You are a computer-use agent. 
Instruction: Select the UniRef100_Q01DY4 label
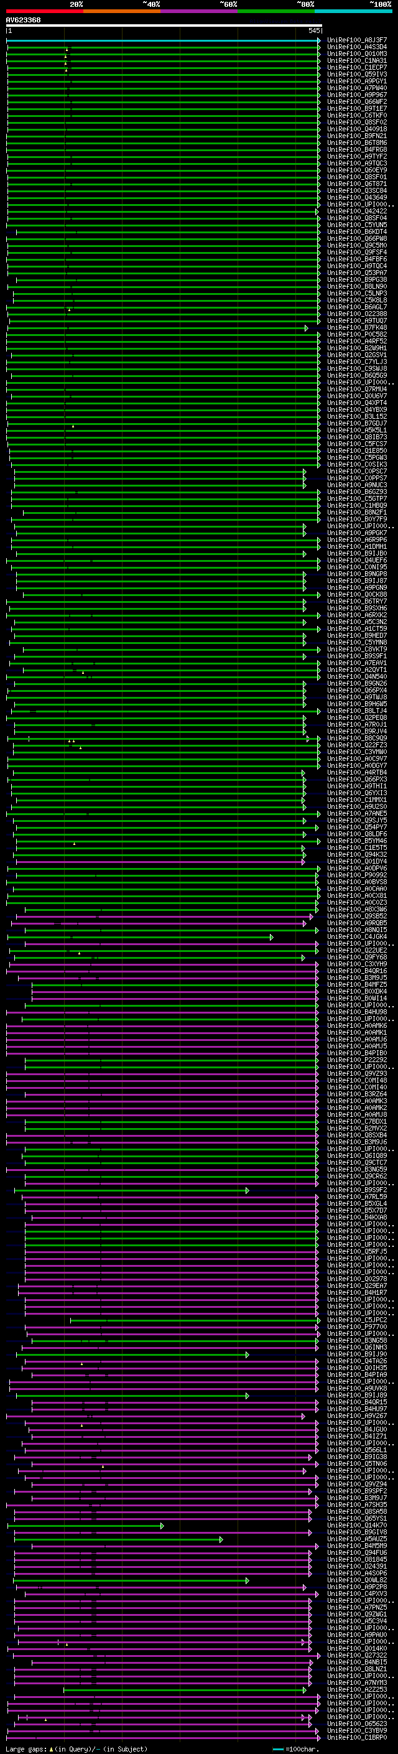pos(356,861)
